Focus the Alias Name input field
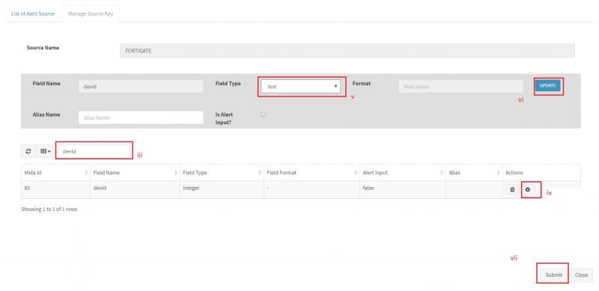Screen dimensions: 599x291 (x=141, y=117)
